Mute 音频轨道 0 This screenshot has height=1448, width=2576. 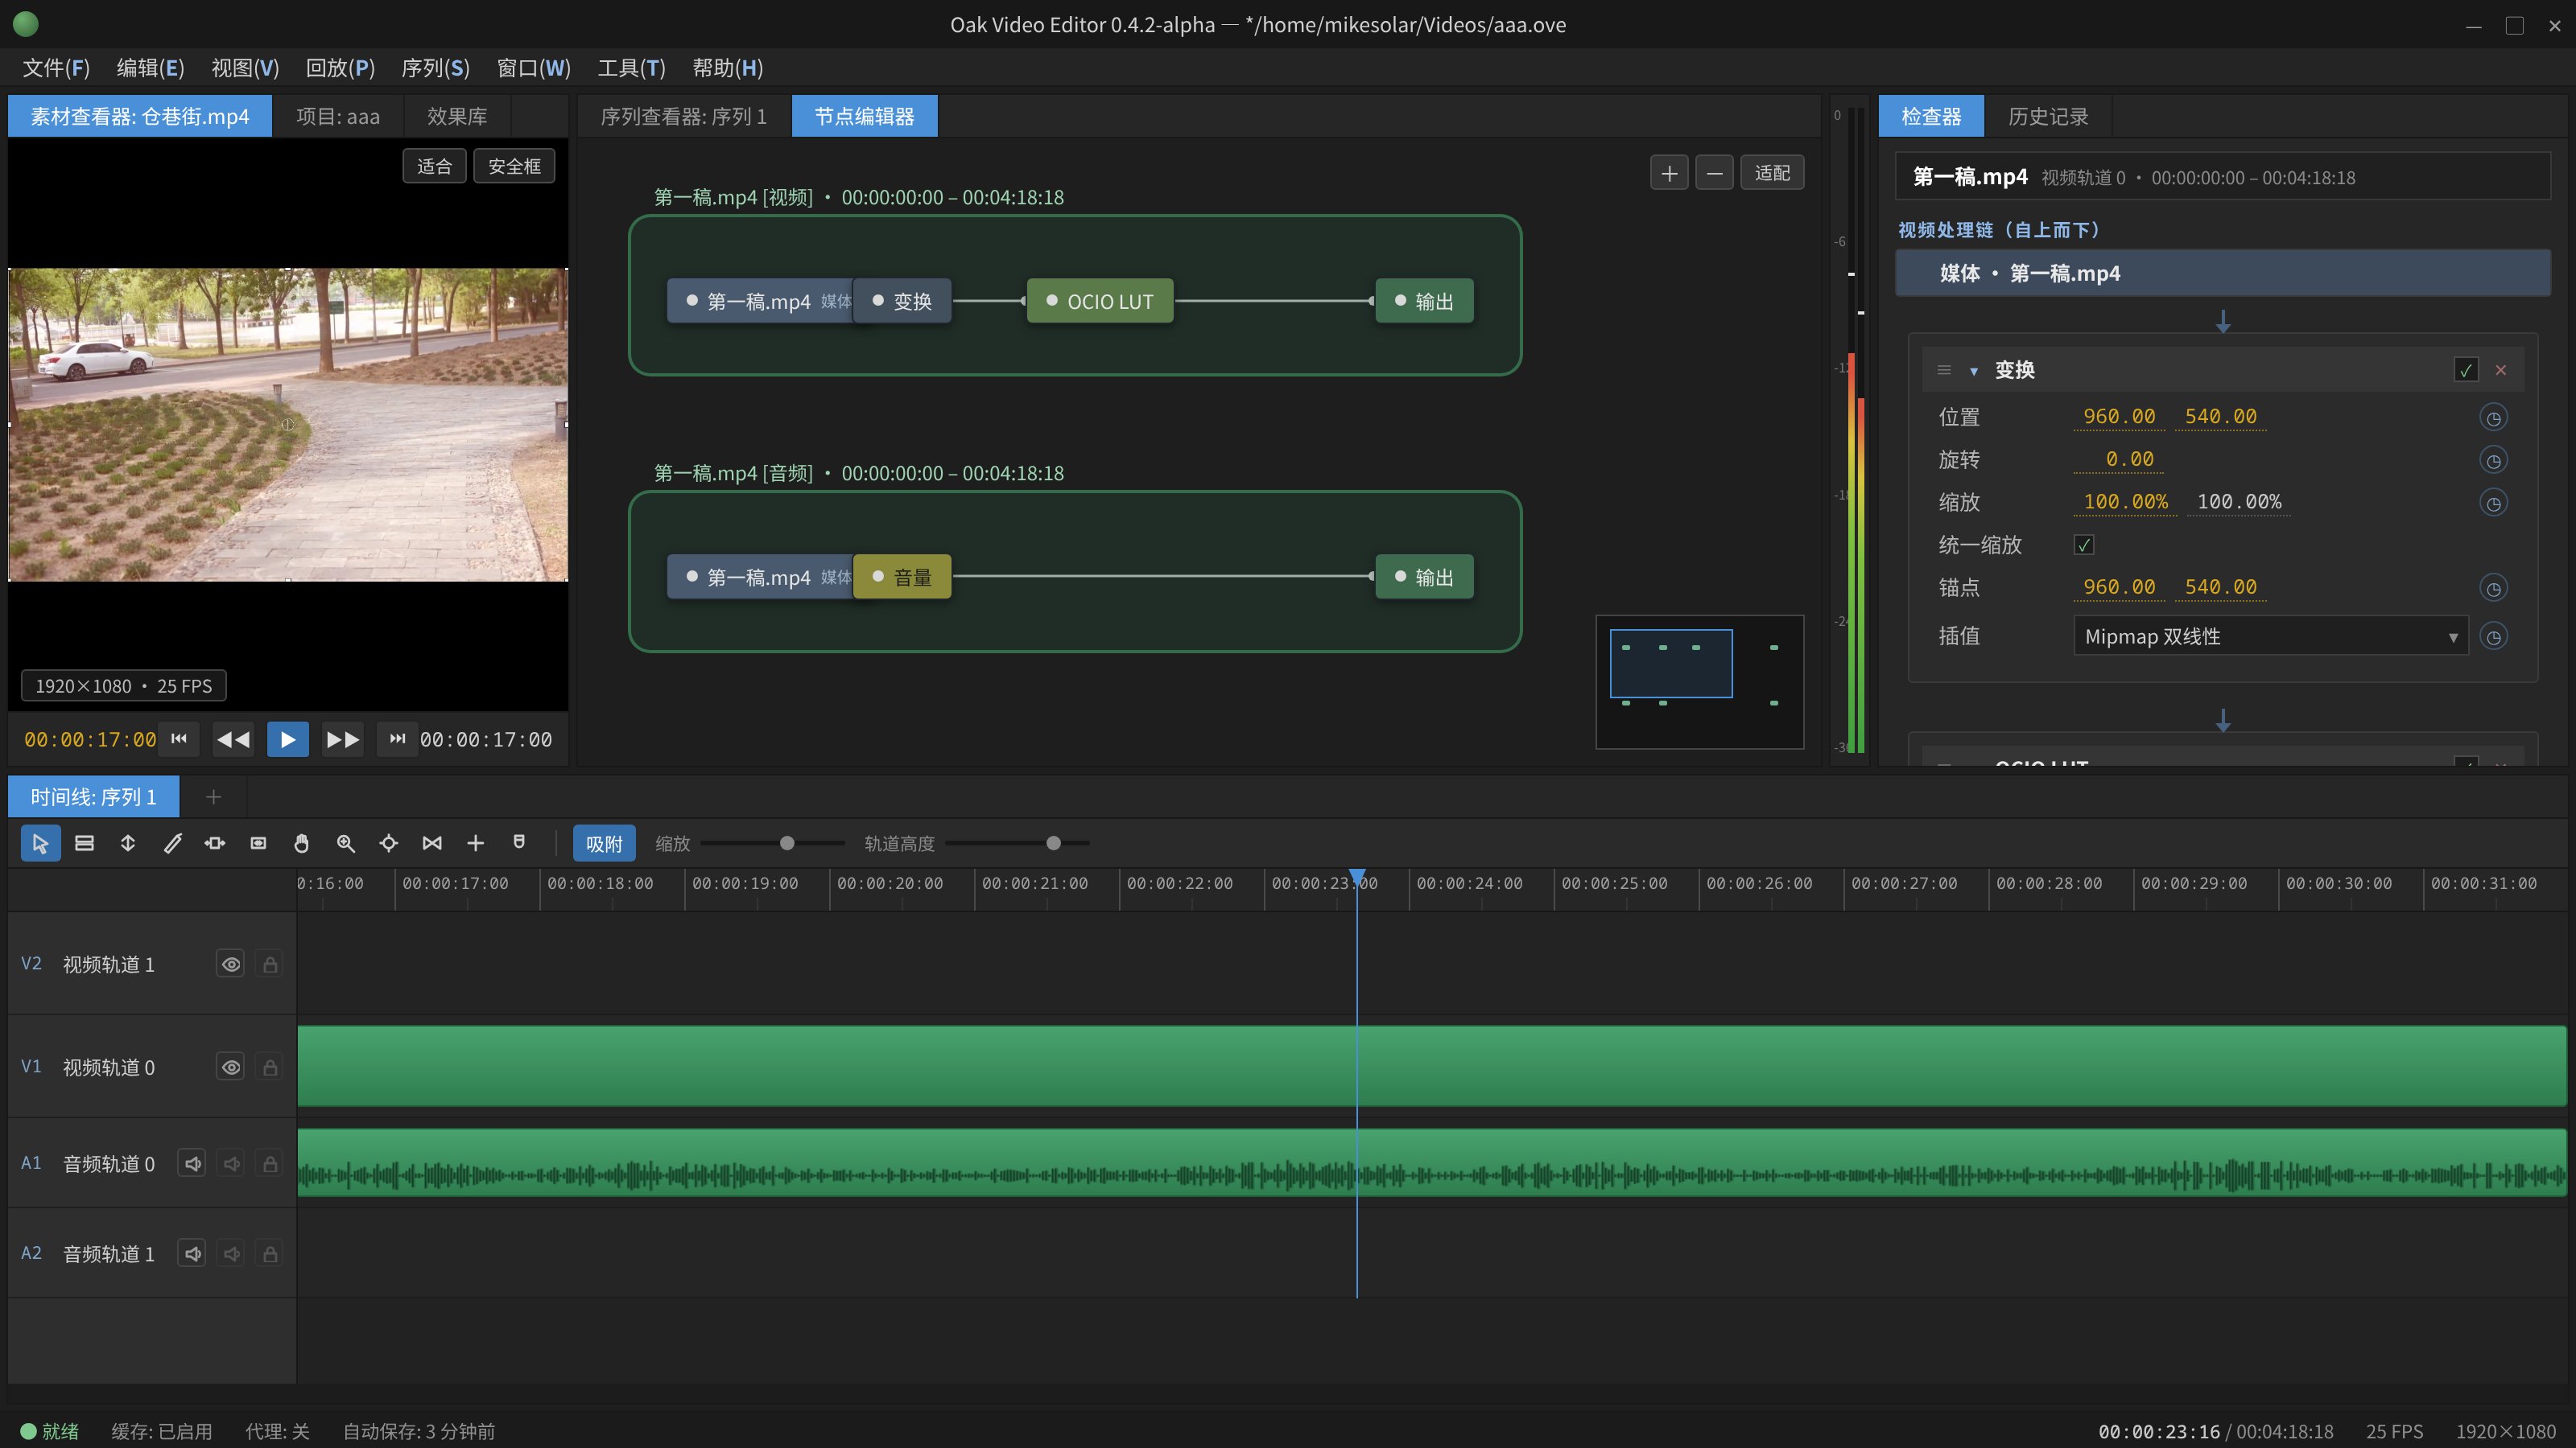(x=192, y=1163)
